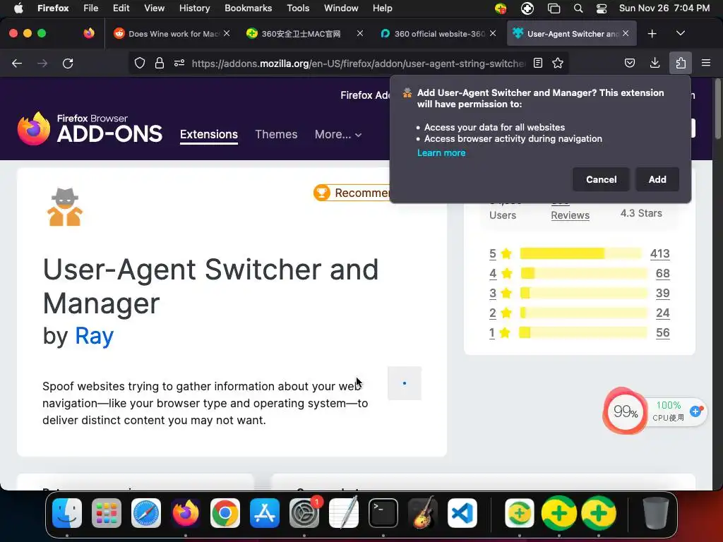This screenshot has height=542, width=723.
Task: Close the Does Wine work tab
Action: [x=227, y=33]
